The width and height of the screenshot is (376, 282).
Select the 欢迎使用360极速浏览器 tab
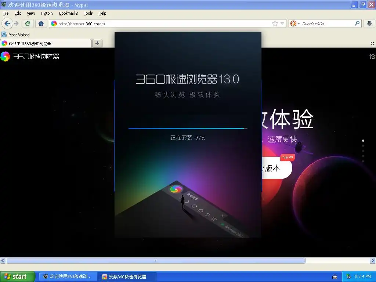[x=46, y=43]
